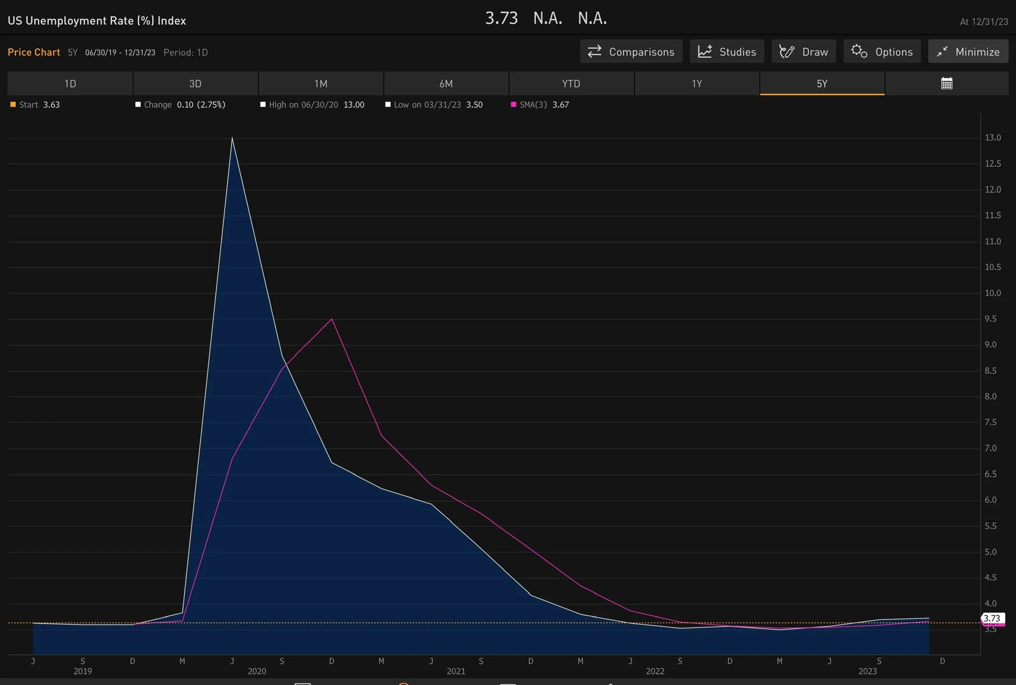
Task: Select the 1M time range
Action: [320, 83]
